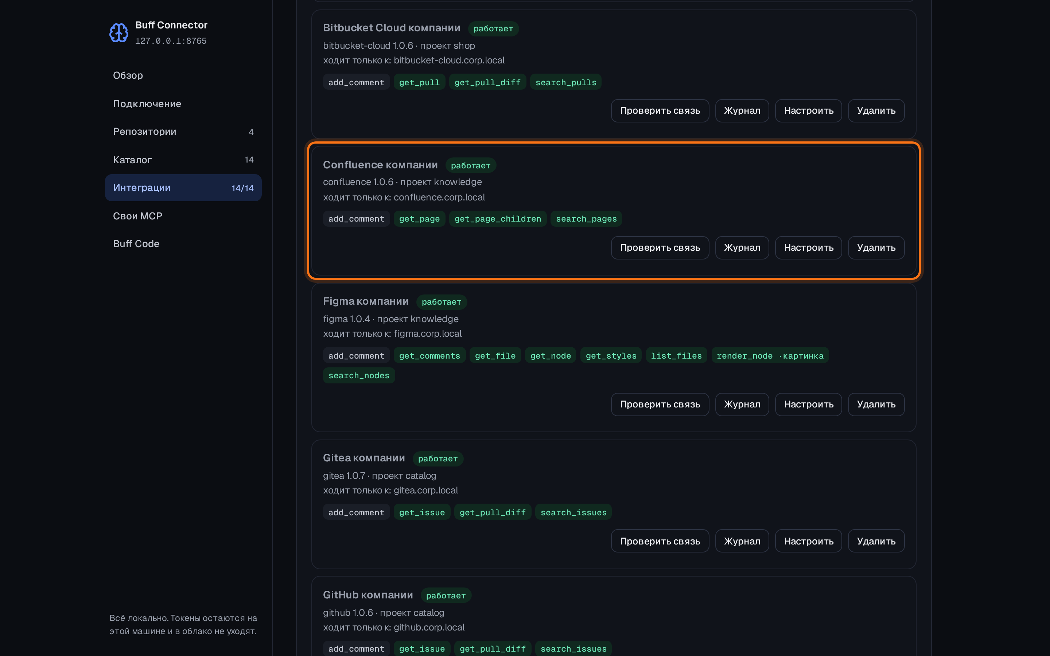
Task: Click работает status badge on GitHub card
Action: [446, 596]
